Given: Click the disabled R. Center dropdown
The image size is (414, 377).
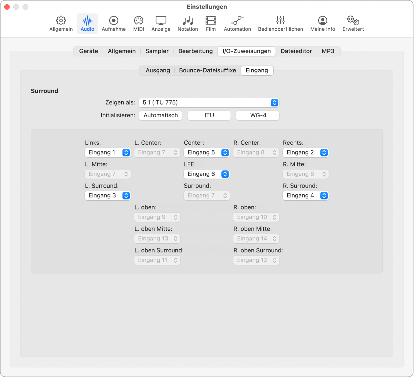Looking at the screenshot, I should pos(256,152).
